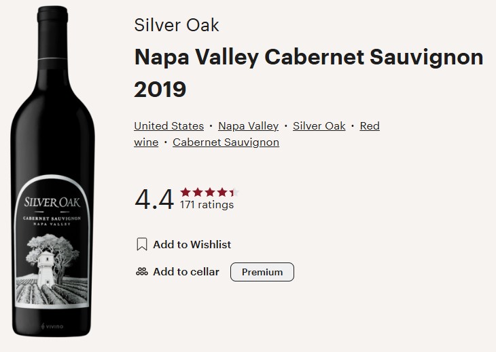The height and width of the screenshot is (352, 496).
Task: View the 171 ratings count
Action: click(x=207, y=205)
